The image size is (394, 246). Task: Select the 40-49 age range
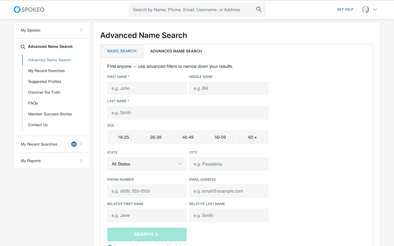pos(188,137)
